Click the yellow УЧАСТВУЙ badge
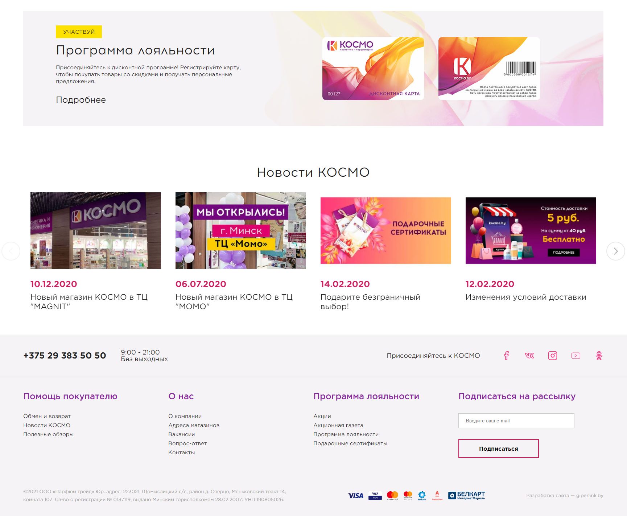Image resolution: width=627 pixels, height=516 pixels. click(79, 32)
